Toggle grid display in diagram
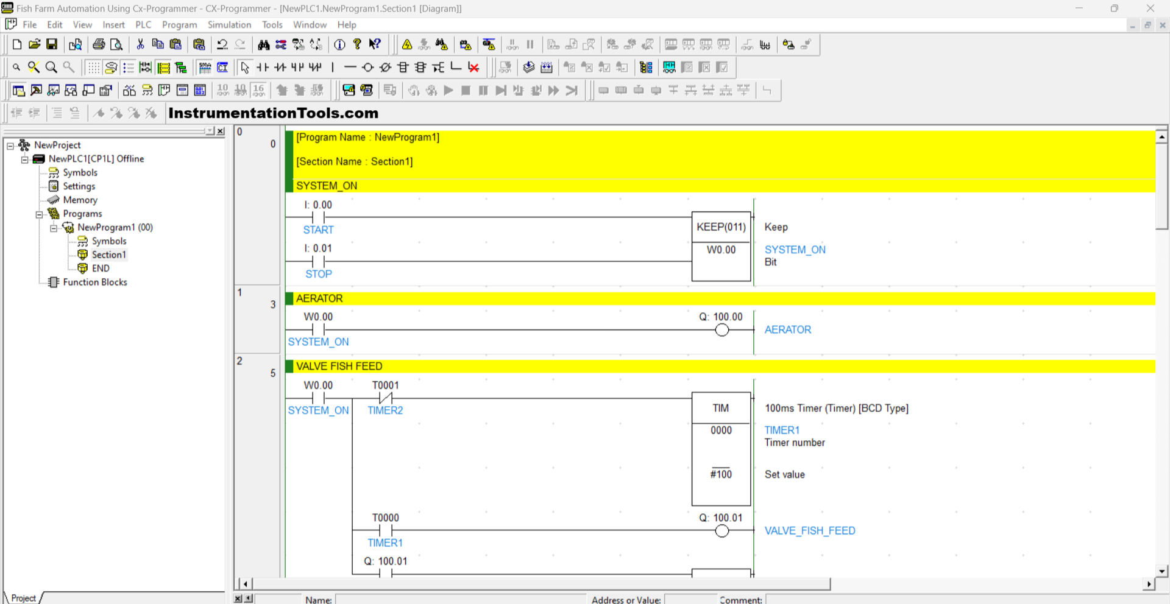Image resolution: width=1170 pixels, height=604 pixels. tap(93, 68)
